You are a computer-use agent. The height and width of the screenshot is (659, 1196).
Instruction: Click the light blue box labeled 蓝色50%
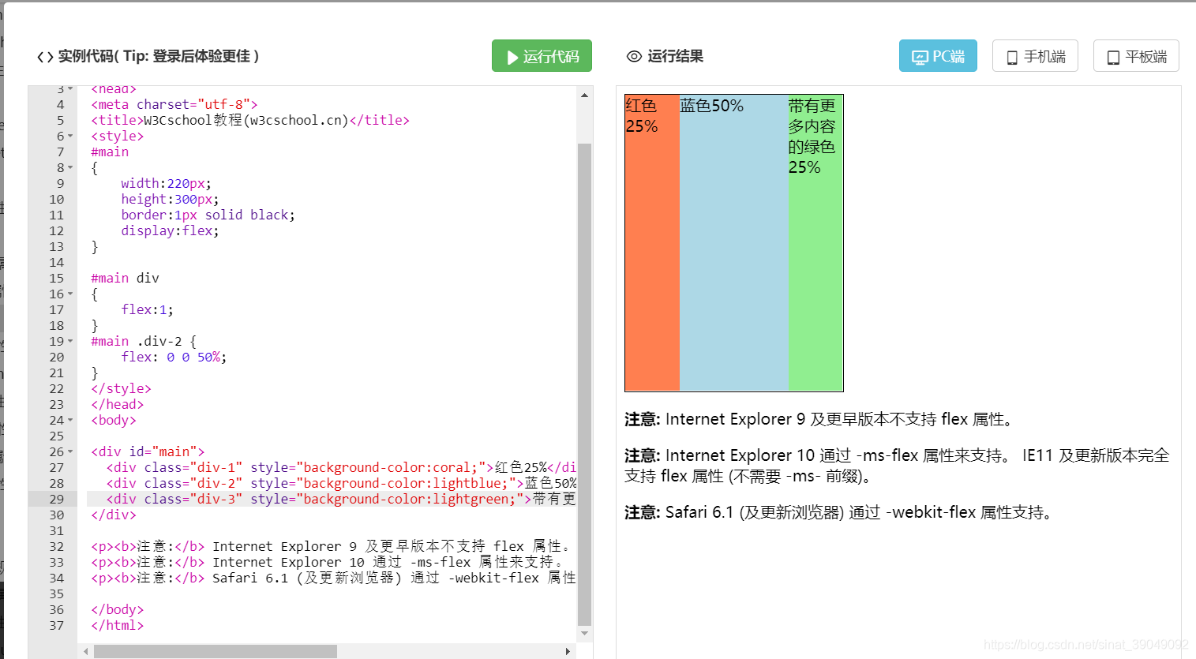click(x=734, y=243)
